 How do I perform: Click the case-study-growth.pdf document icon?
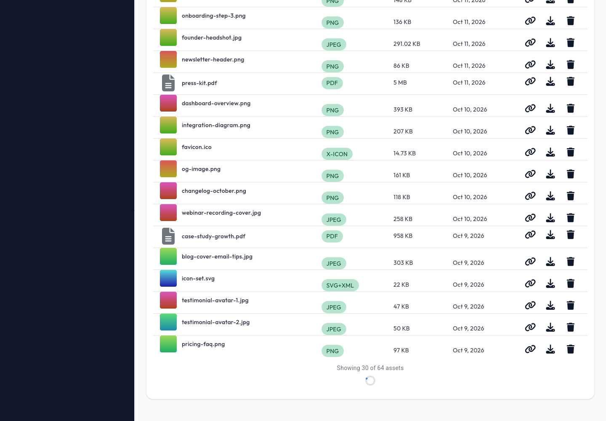(x=168, y=236)
